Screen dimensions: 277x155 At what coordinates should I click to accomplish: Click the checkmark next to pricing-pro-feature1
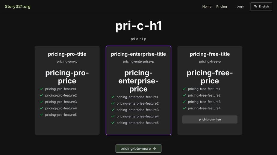[42, 89]
